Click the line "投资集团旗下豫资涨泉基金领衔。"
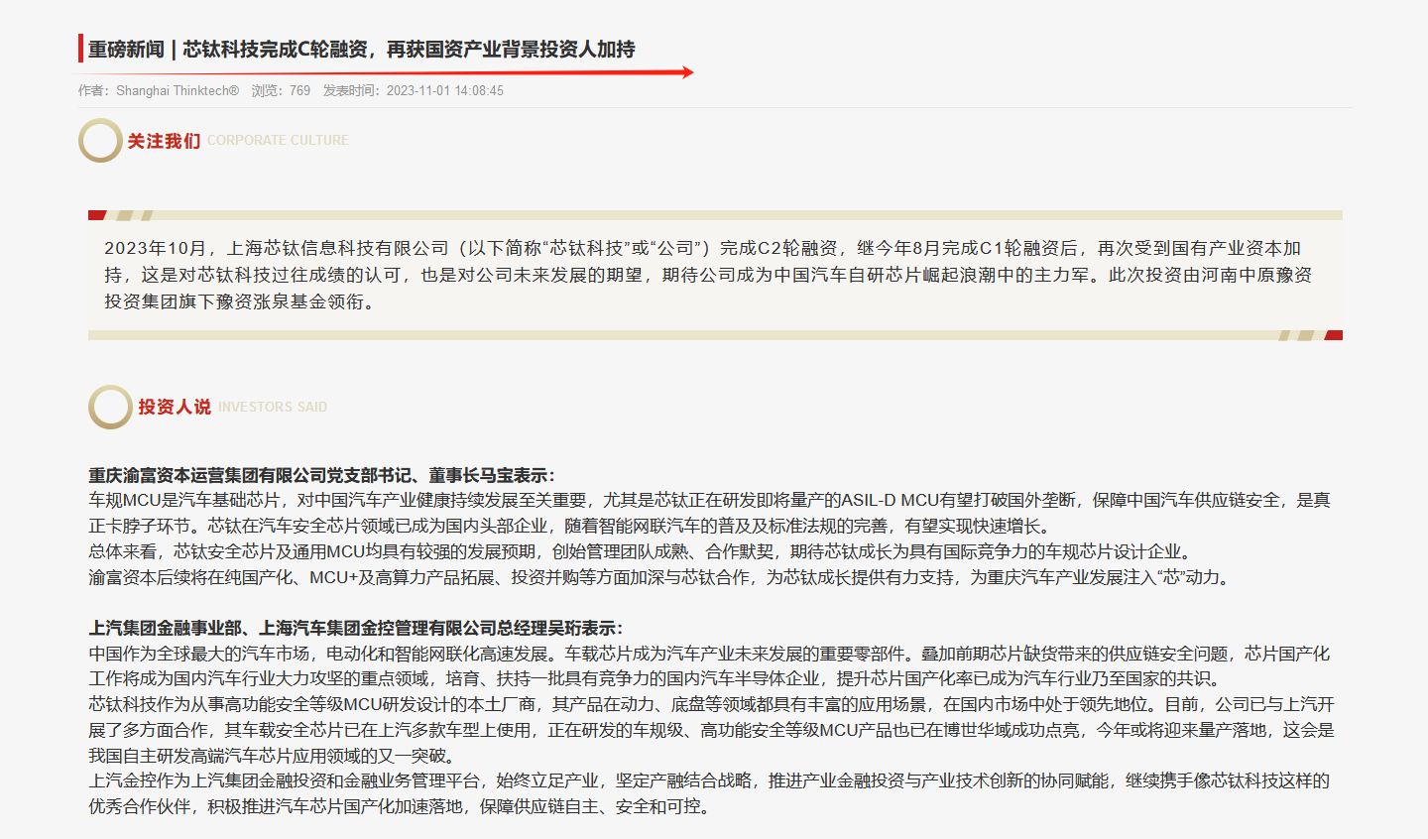This screenshot has width=1428, height=839. tap(243, 301)
